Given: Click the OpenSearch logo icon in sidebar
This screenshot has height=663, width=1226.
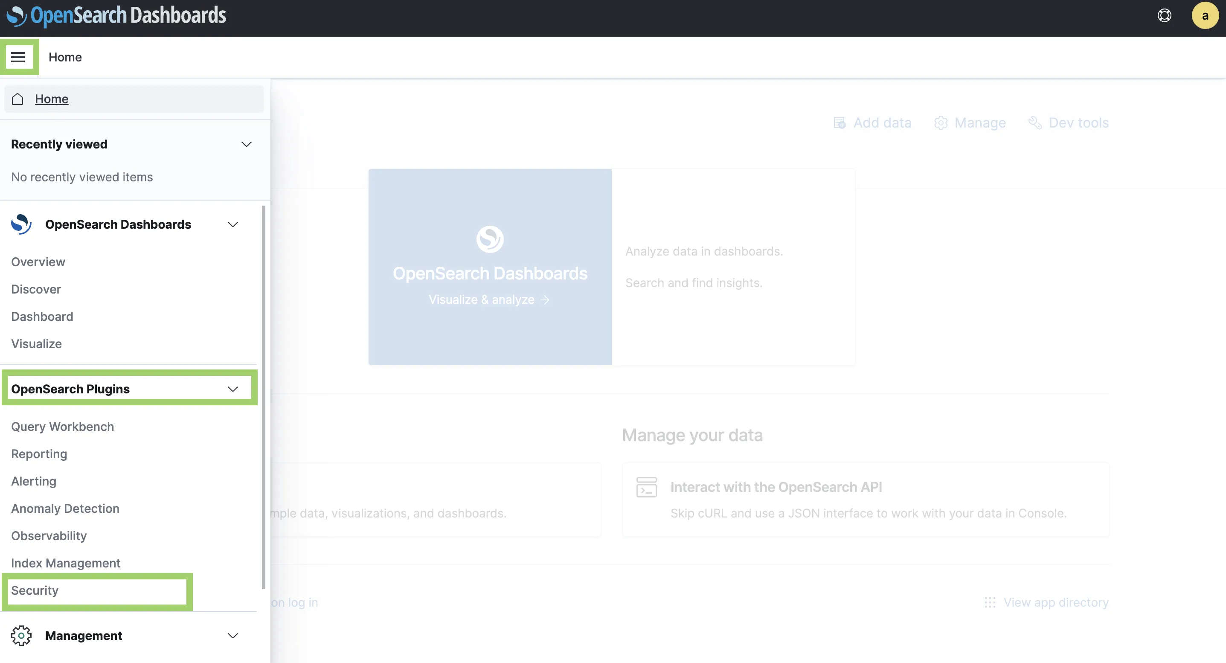Looking at the screenshot, I should [x=21, y=224].
